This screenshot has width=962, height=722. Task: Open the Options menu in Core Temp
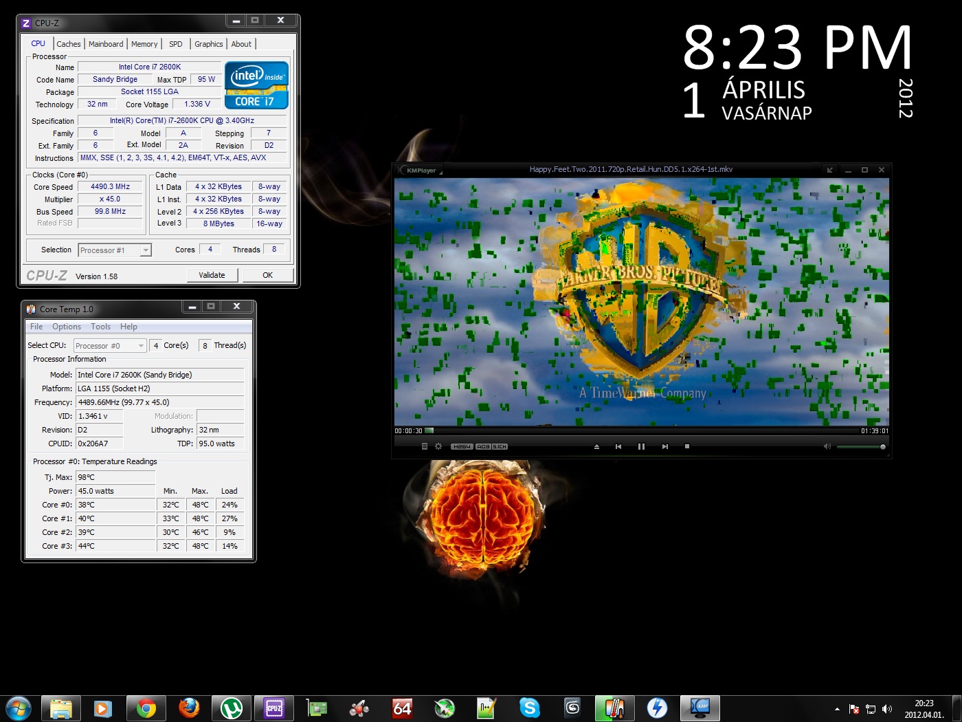pyautogui.click(x=67, y=327)
